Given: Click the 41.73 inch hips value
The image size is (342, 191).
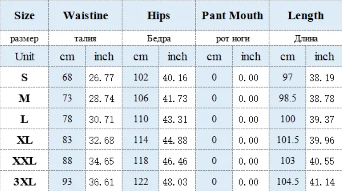Looking at the screenshot, I should coord(177,99).
